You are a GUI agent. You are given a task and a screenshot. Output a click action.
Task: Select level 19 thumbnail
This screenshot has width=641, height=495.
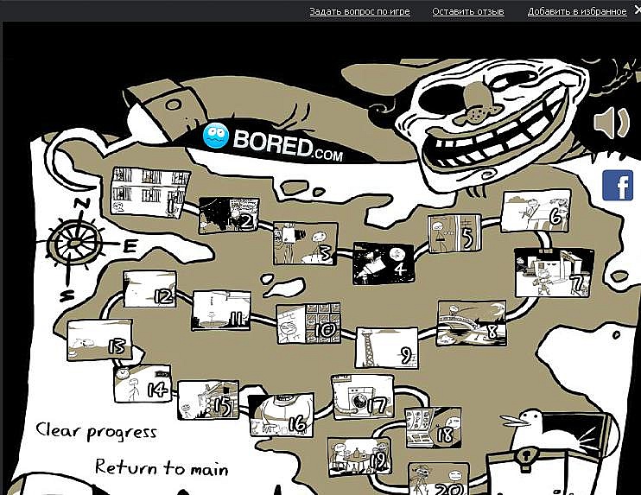(x=359, y=456)
